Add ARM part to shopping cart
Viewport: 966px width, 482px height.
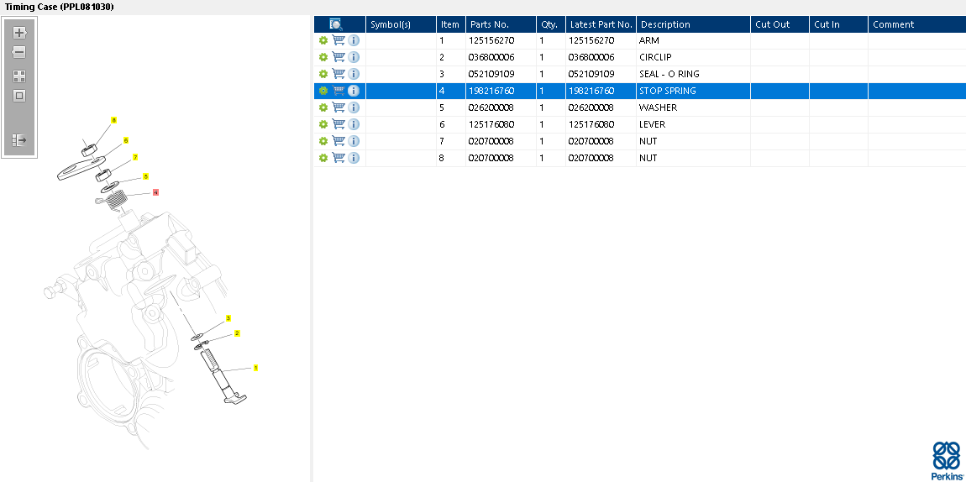339,40
